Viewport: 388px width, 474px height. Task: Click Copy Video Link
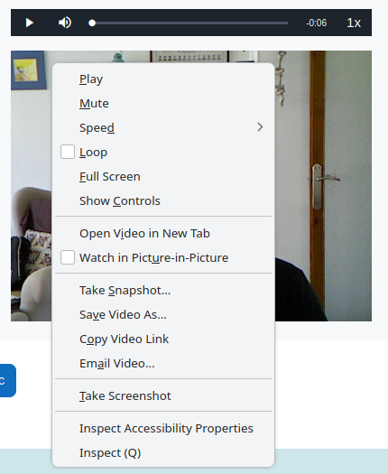pyautogui.click(x=163, y=339)
